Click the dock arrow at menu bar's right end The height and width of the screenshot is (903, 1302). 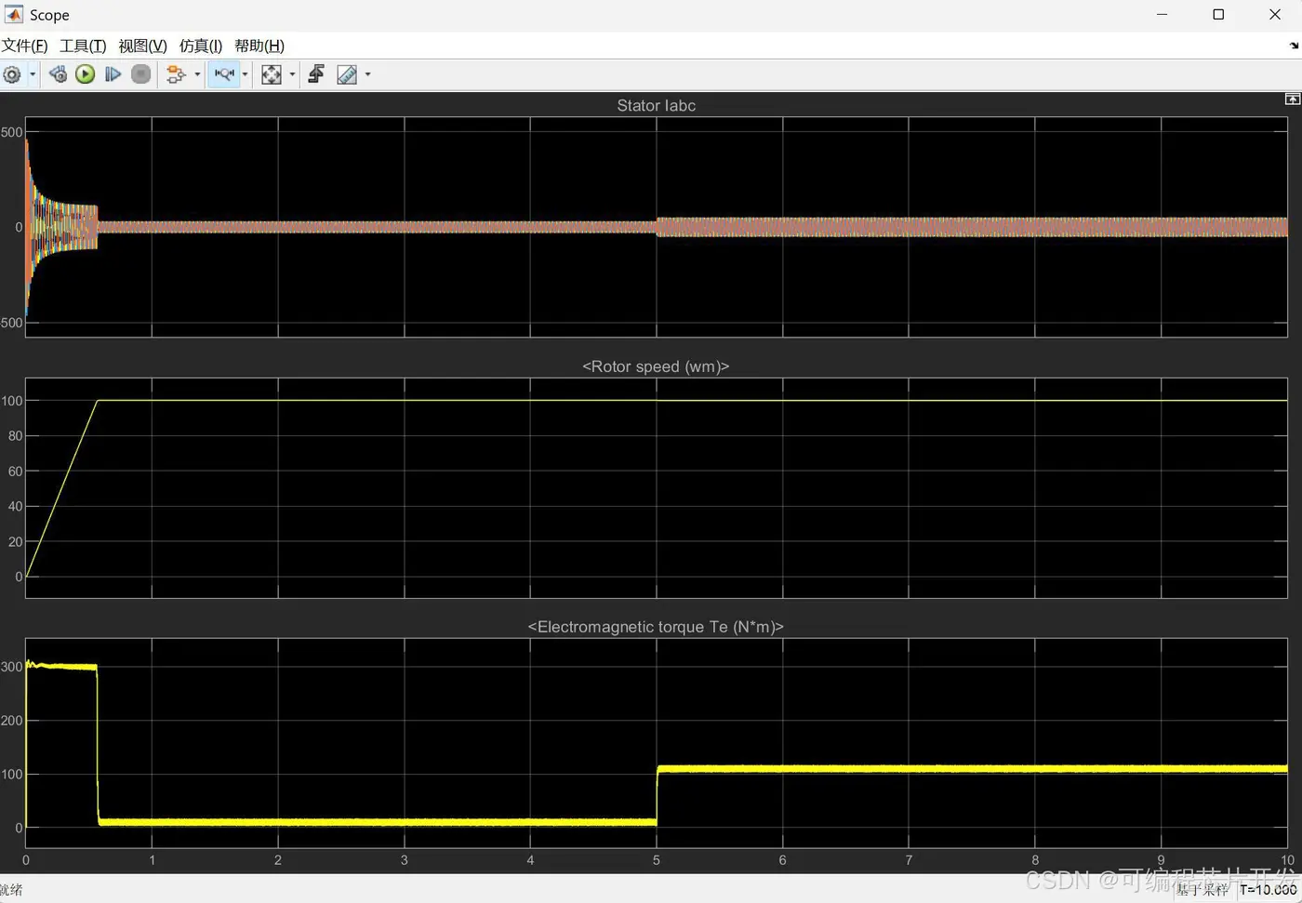(1294, 46)
